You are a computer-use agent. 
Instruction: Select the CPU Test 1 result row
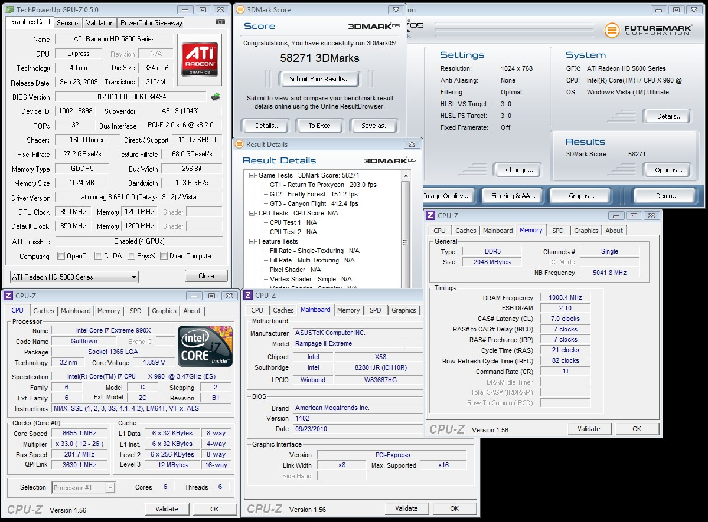tap(293, 223)
